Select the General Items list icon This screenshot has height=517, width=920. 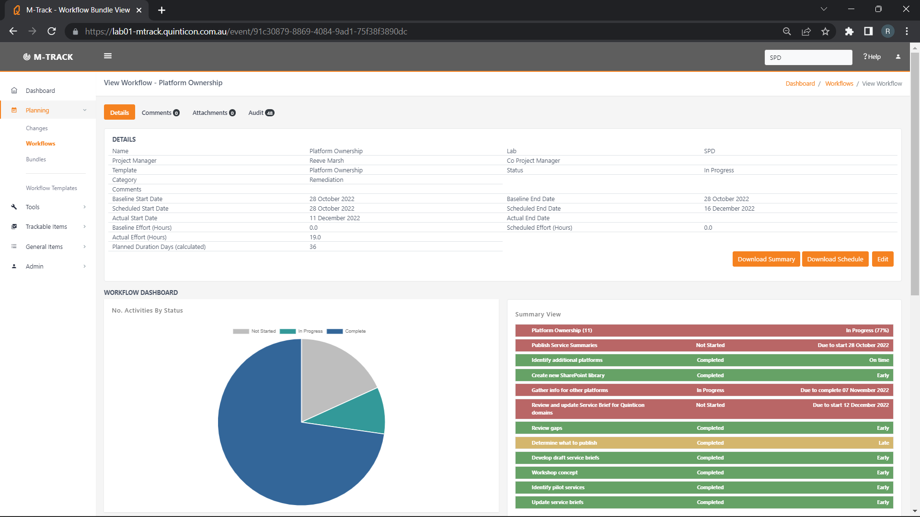click(14, 246)
